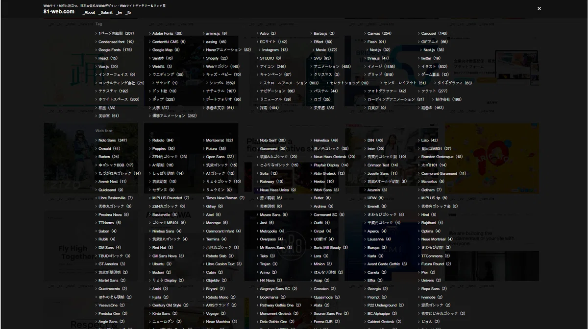Filter by Helvetica (49) font

pos(325,141)
